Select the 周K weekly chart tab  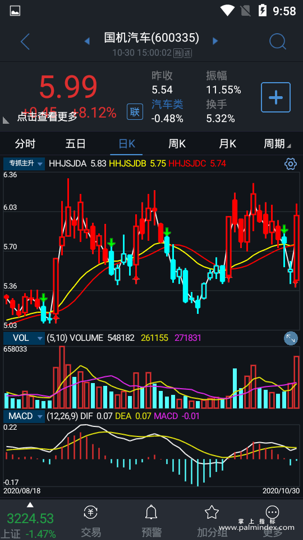tap(177, 144)
